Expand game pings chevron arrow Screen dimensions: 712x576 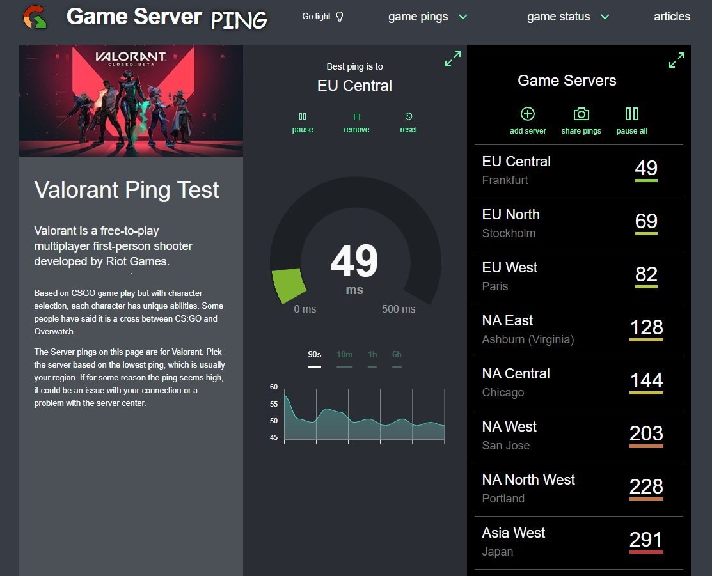click(463, 17)
